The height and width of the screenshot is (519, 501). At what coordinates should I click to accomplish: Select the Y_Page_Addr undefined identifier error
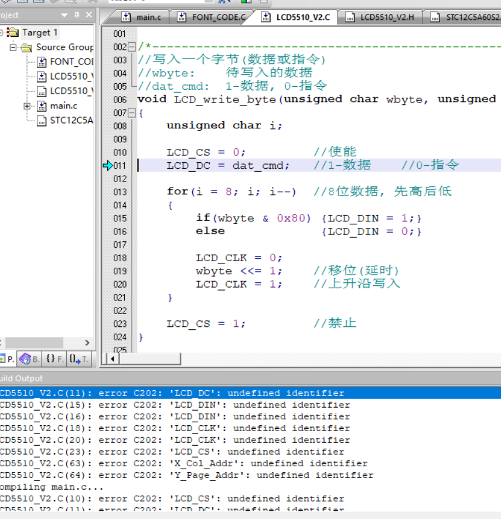point(187,475)
